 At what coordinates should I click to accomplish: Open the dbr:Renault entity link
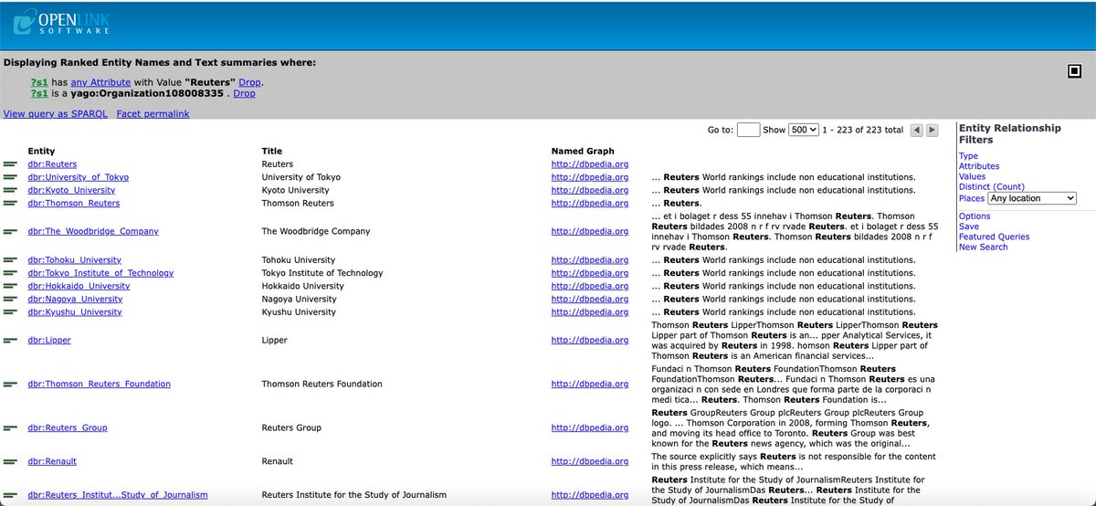tap(52, 462)
